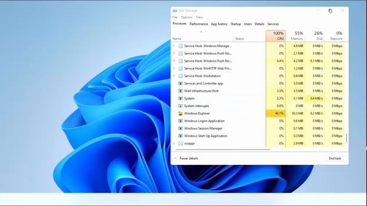
Task: Click the Service Host: Windows Manage... process icon
Action: point(181,46)
